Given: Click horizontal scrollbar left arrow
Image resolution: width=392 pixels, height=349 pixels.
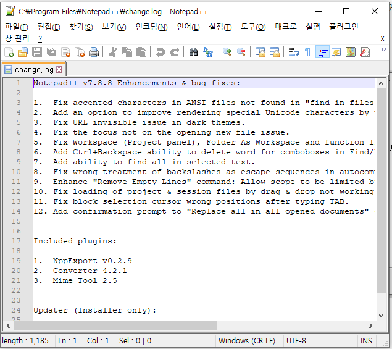Looking at the screenshot, I should point(8,326).
